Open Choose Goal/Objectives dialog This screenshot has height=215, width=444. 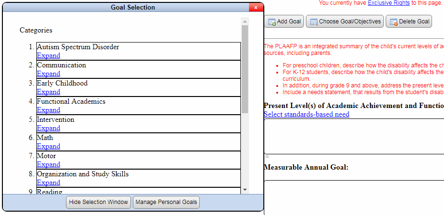[x=345, y=21]
